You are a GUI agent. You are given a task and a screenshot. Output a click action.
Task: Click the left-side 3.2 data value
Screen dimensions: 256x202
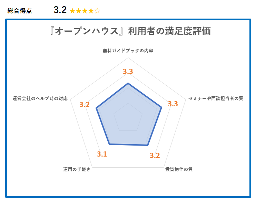click(x=85, y=105)
